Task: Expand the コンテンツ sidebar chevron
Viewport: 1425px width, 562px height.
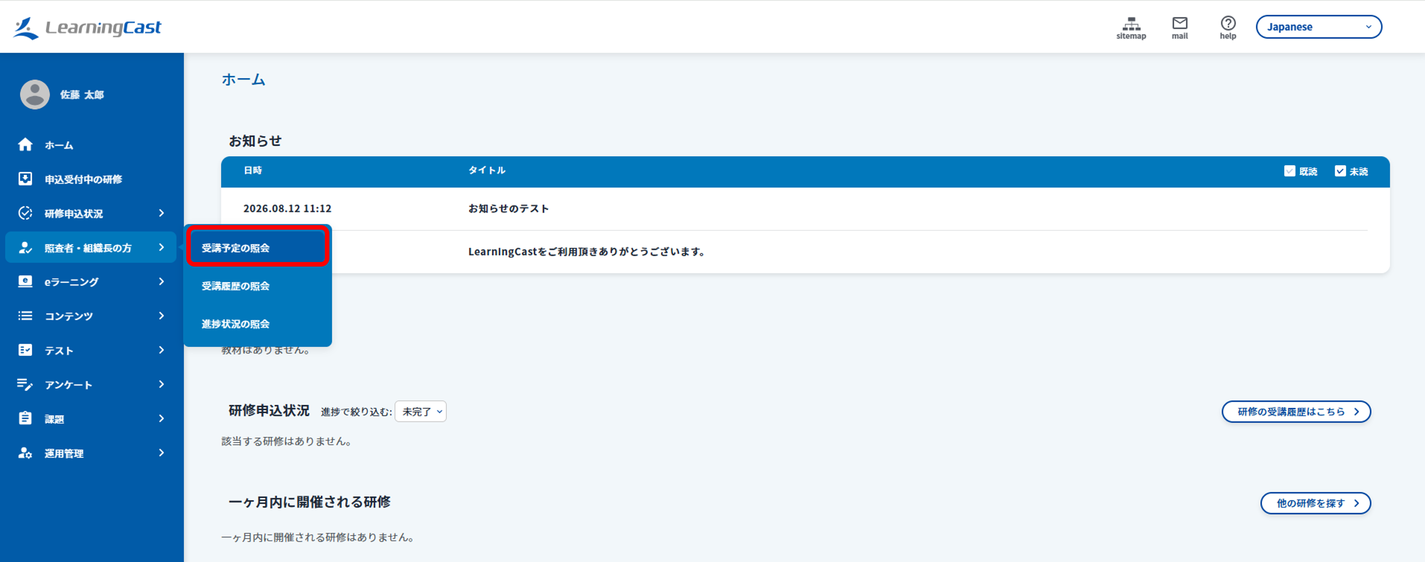Action: click(162, 315)
